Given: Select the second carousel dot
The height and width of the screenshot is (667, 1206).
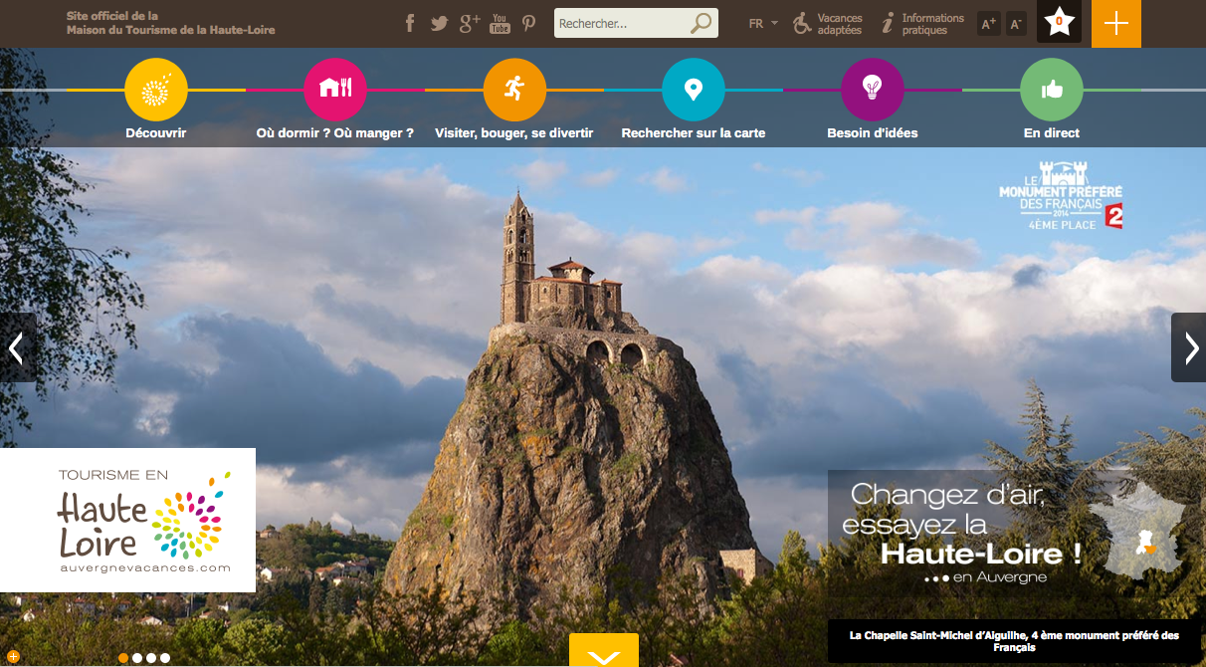Looking at the screenshot, I should 137,658.
